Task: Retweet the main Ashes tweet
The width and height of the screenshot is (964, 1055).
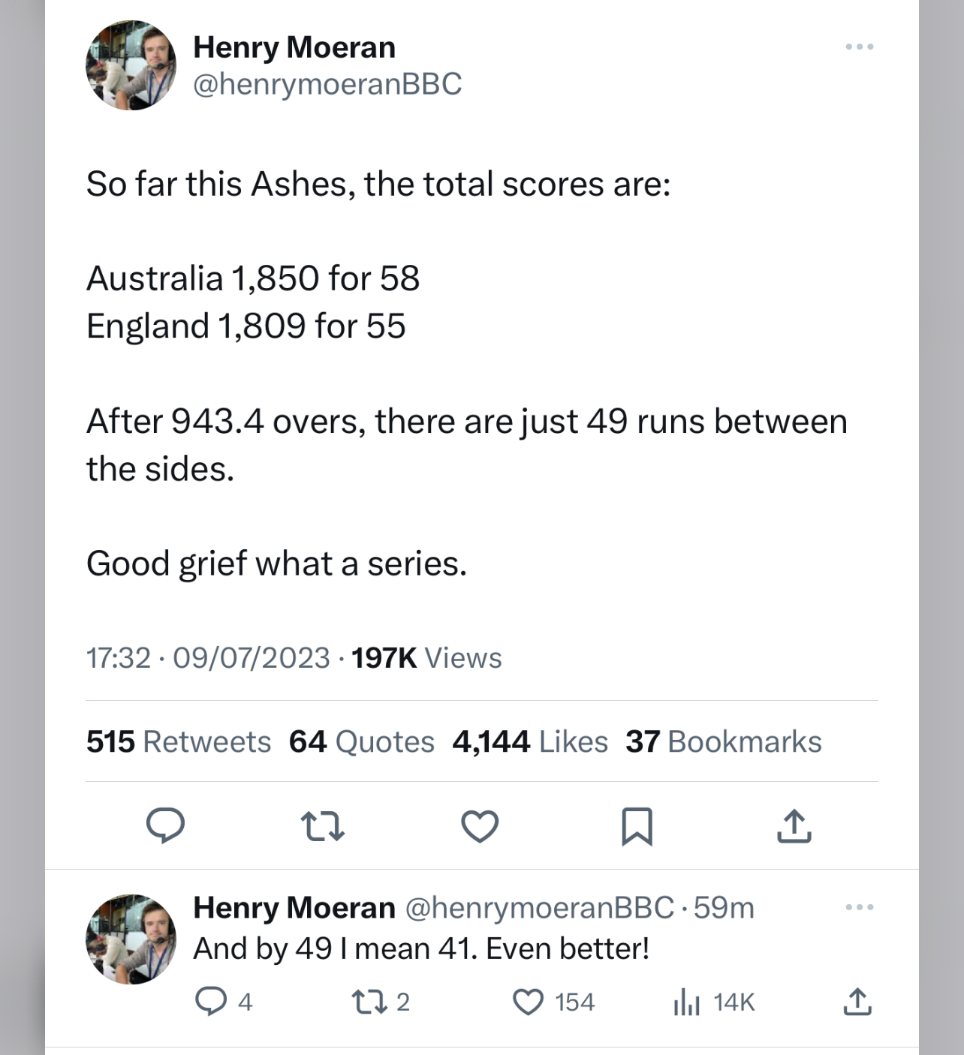Action: point(322,826)
